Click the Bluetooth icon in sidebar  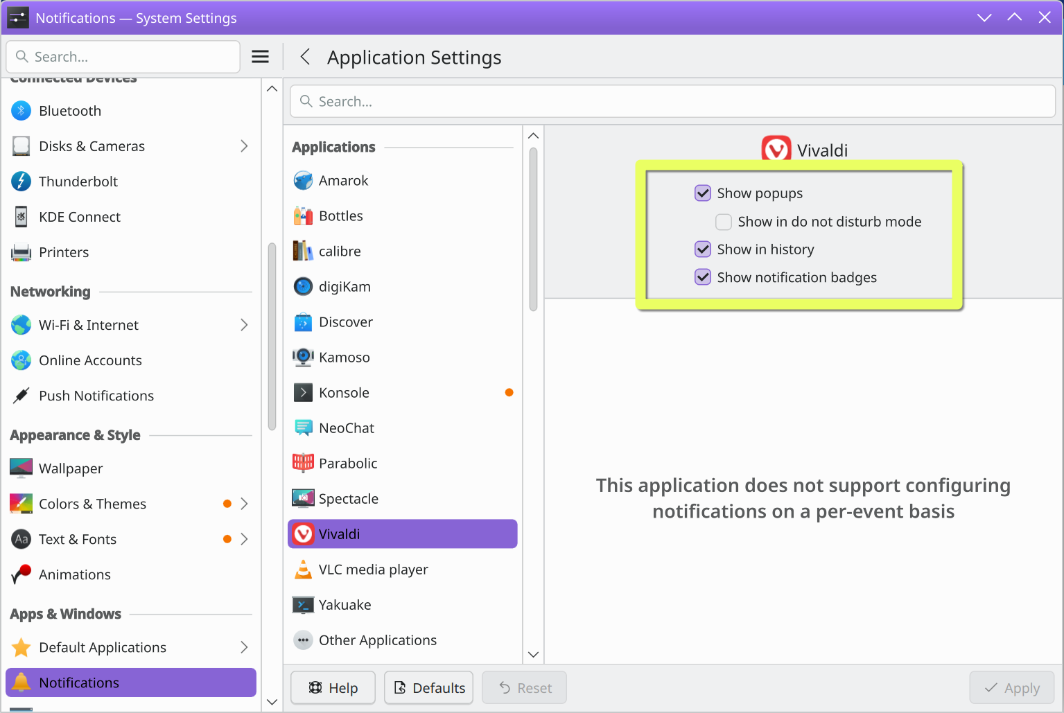pyautogui.click(x=21, y=111)
